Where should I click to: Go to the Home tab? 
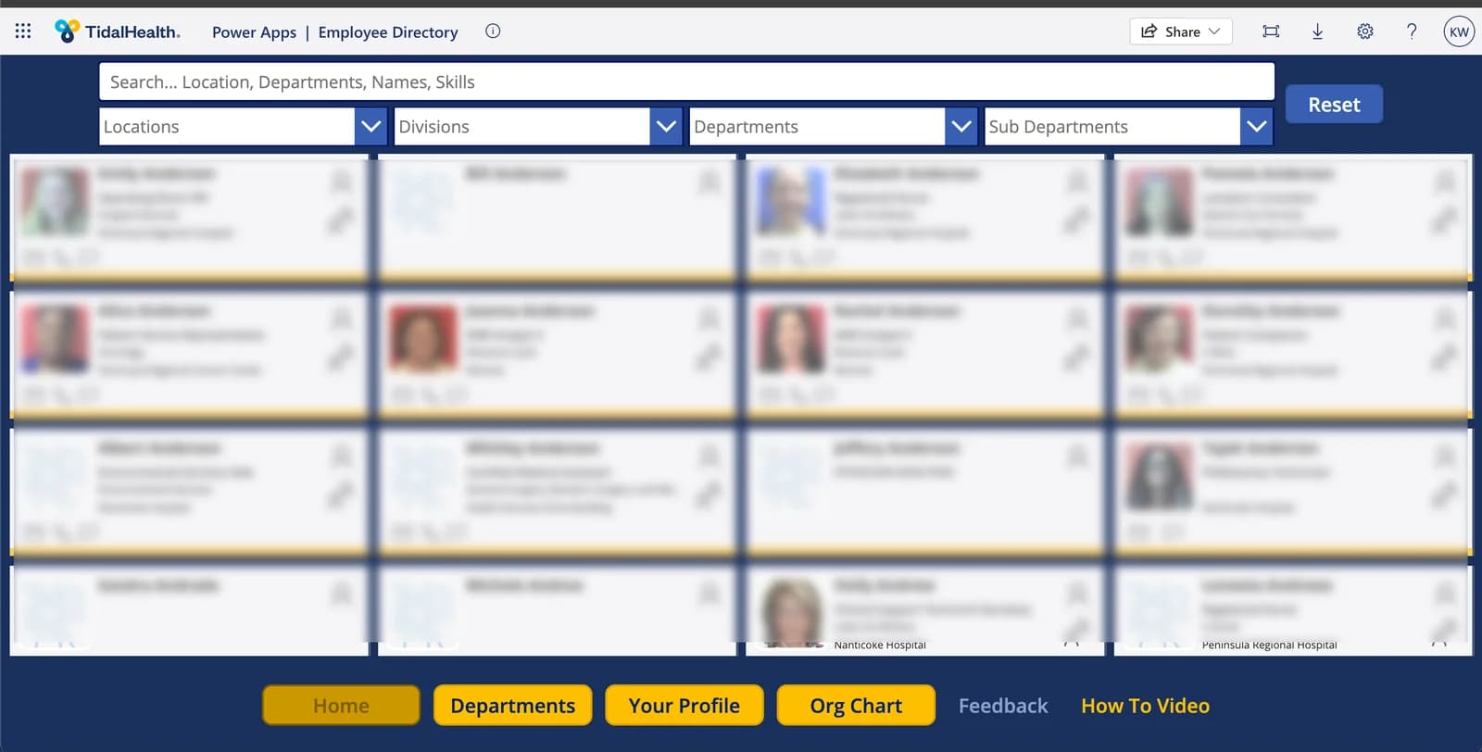[341, 706]
